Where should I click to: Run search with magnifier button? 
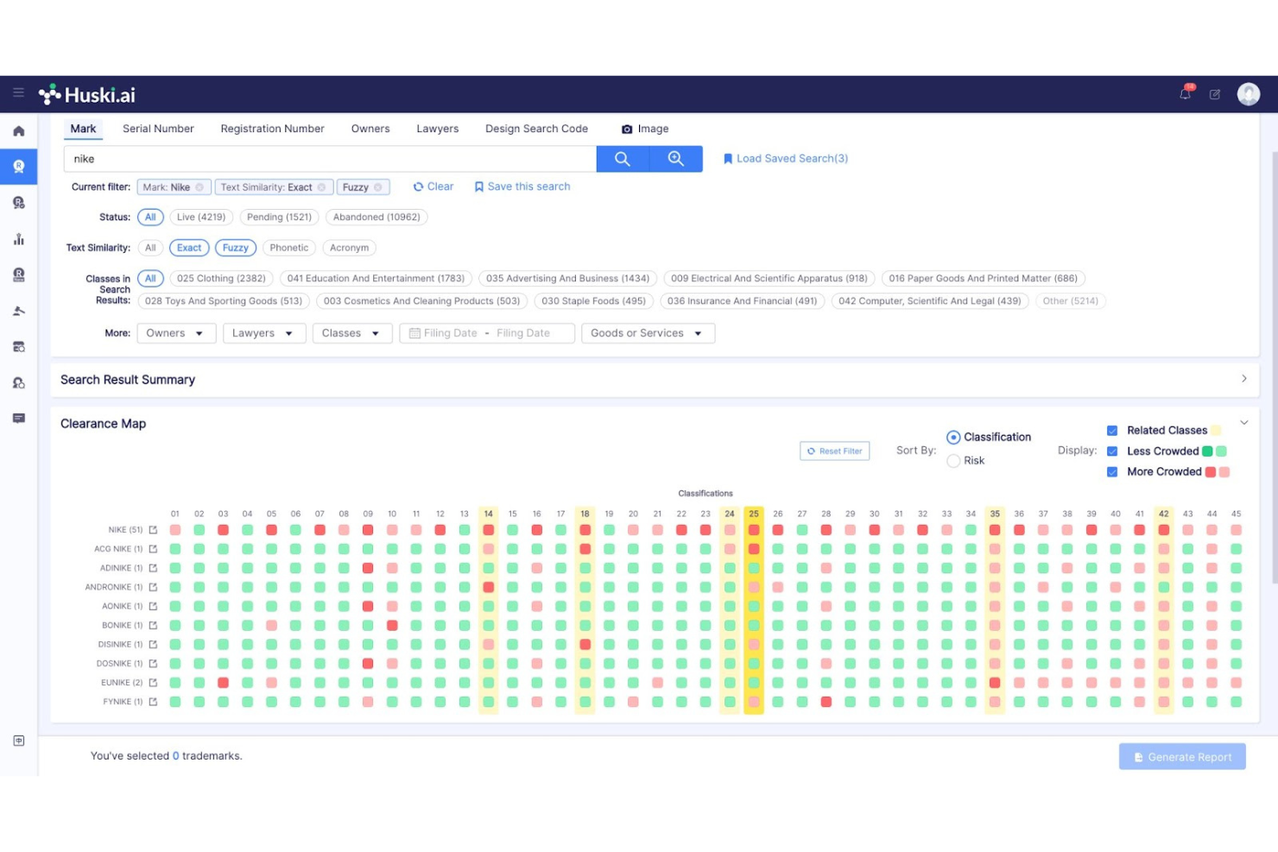[x=623, y=159]
